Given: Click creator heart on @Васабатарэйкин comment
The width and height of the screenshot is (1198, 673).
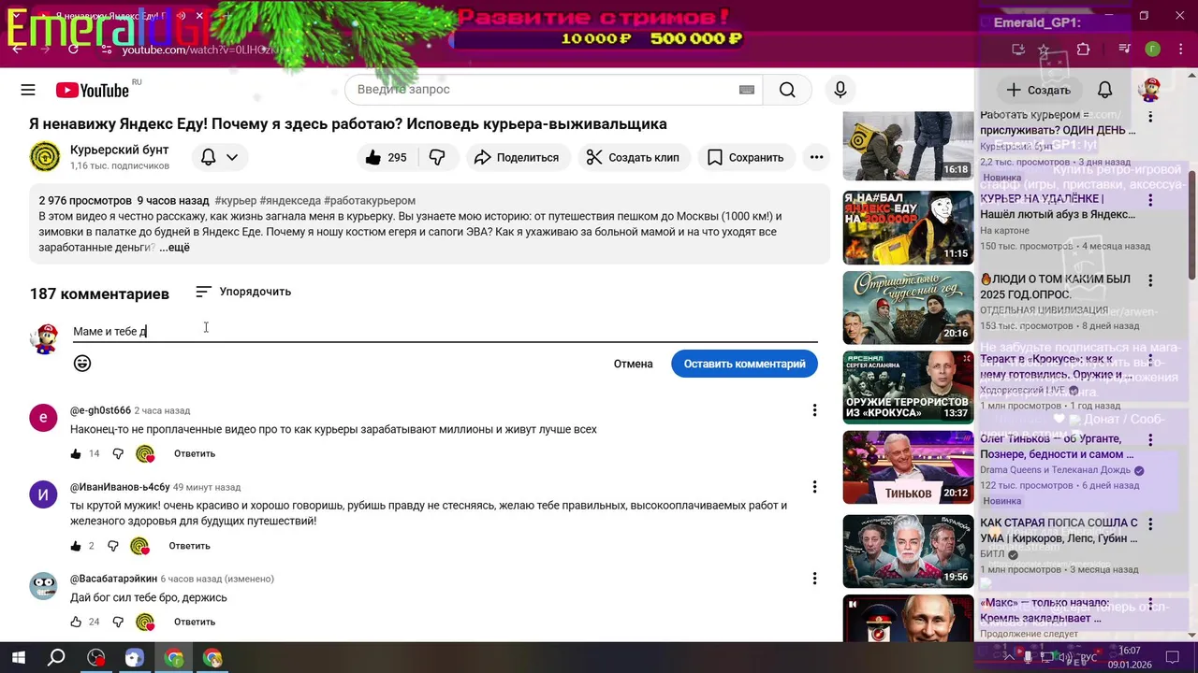Looking at the screenshot, I should tap(145, 623).
